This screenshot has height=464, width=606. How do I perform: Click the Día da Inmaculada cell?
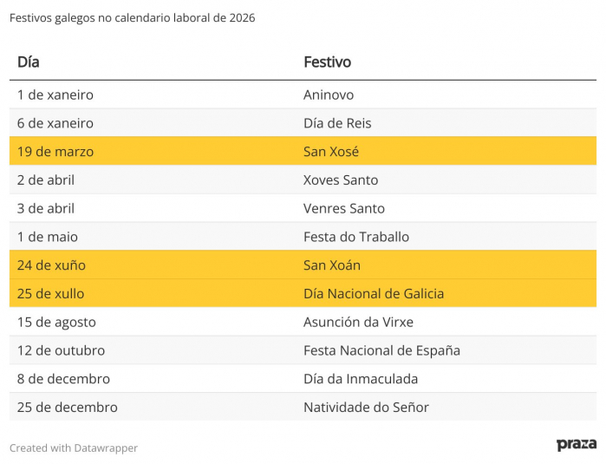361,379
